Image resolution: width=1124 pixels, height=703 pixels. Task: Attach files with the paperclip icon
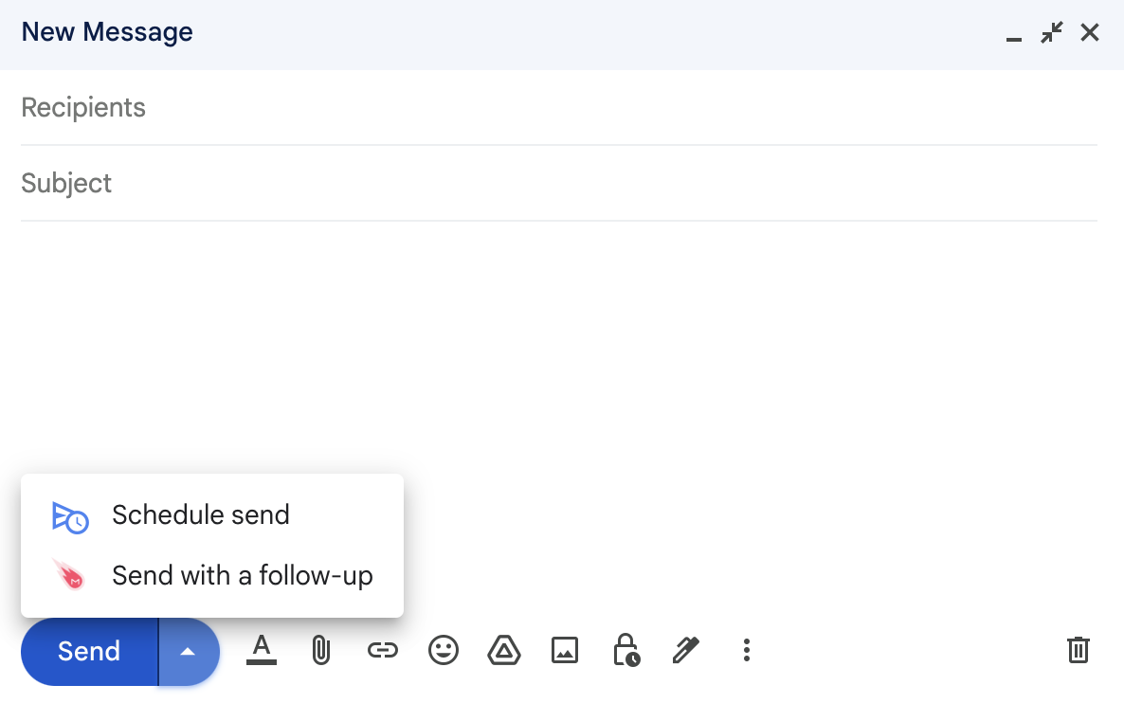(x=321, y=650)
